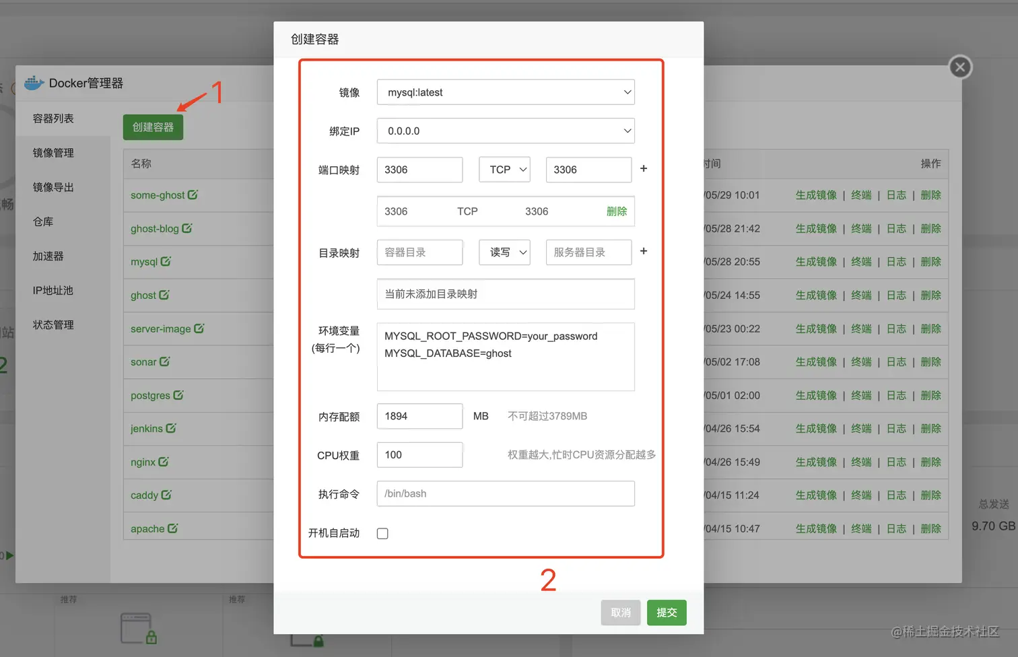The height and width of the screenshot is (657, 1018).
Task: Open 加速器 in sidebar
Action: pos(48,256)
